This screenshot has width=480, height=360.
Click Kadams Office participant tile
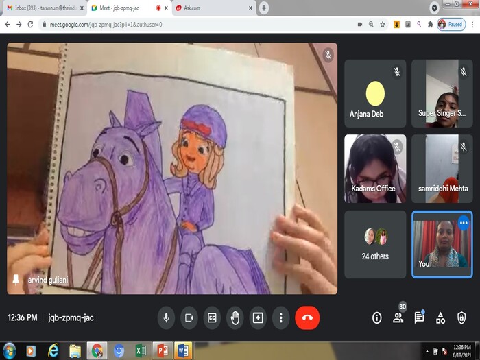coord(375,169)
